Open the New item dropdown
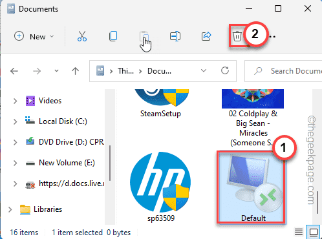The width and height of the screenshot is (322, 239). pos(34,36)
